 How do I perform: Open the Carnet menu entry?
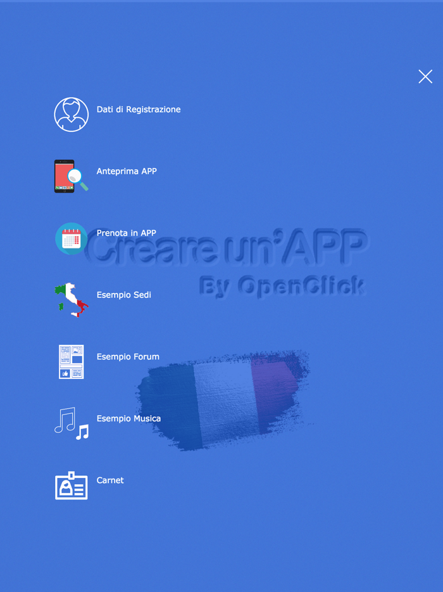point(110,480)
